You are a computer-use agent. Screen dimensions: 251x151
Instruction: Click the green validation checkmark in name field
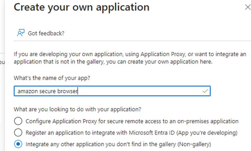[x=205, y=91]
